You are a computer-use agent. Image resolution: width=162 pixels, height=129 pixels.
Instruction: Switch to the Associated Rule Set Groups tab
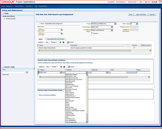[55, 39]
